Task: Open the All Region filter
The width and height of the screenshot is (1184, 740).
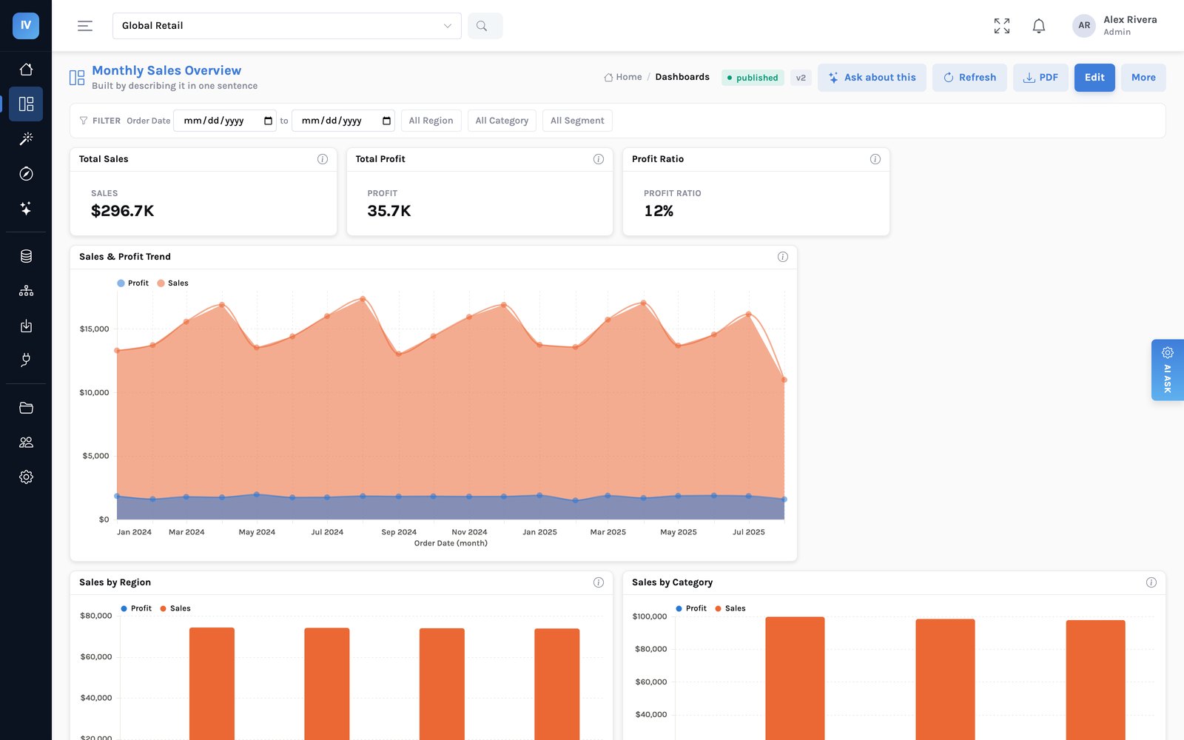Action: (x=431, y=121)
